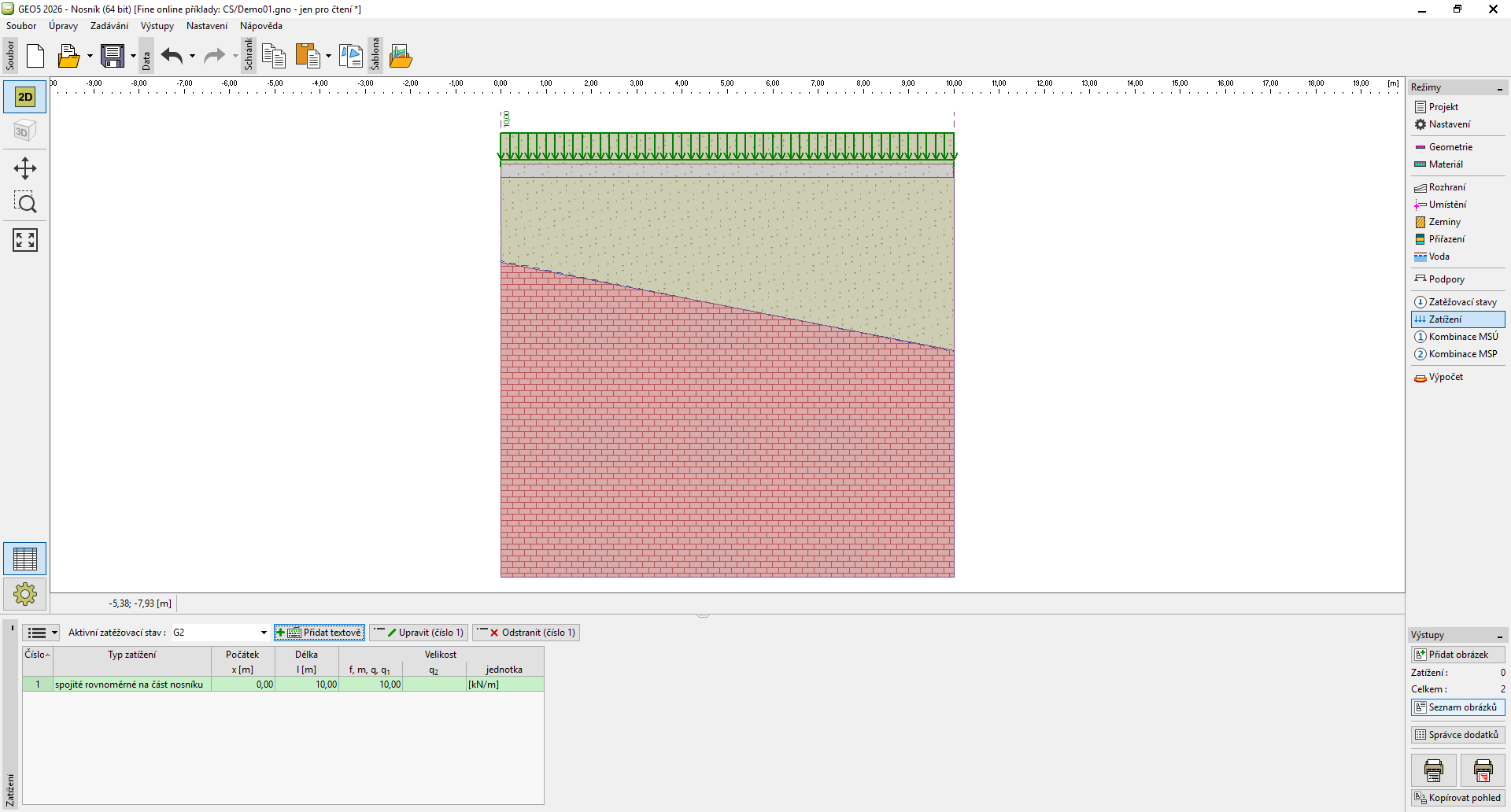Select the Zeminy mode with color swatch
Viewport: 1511px width, 812px height.
(1444, 222)
